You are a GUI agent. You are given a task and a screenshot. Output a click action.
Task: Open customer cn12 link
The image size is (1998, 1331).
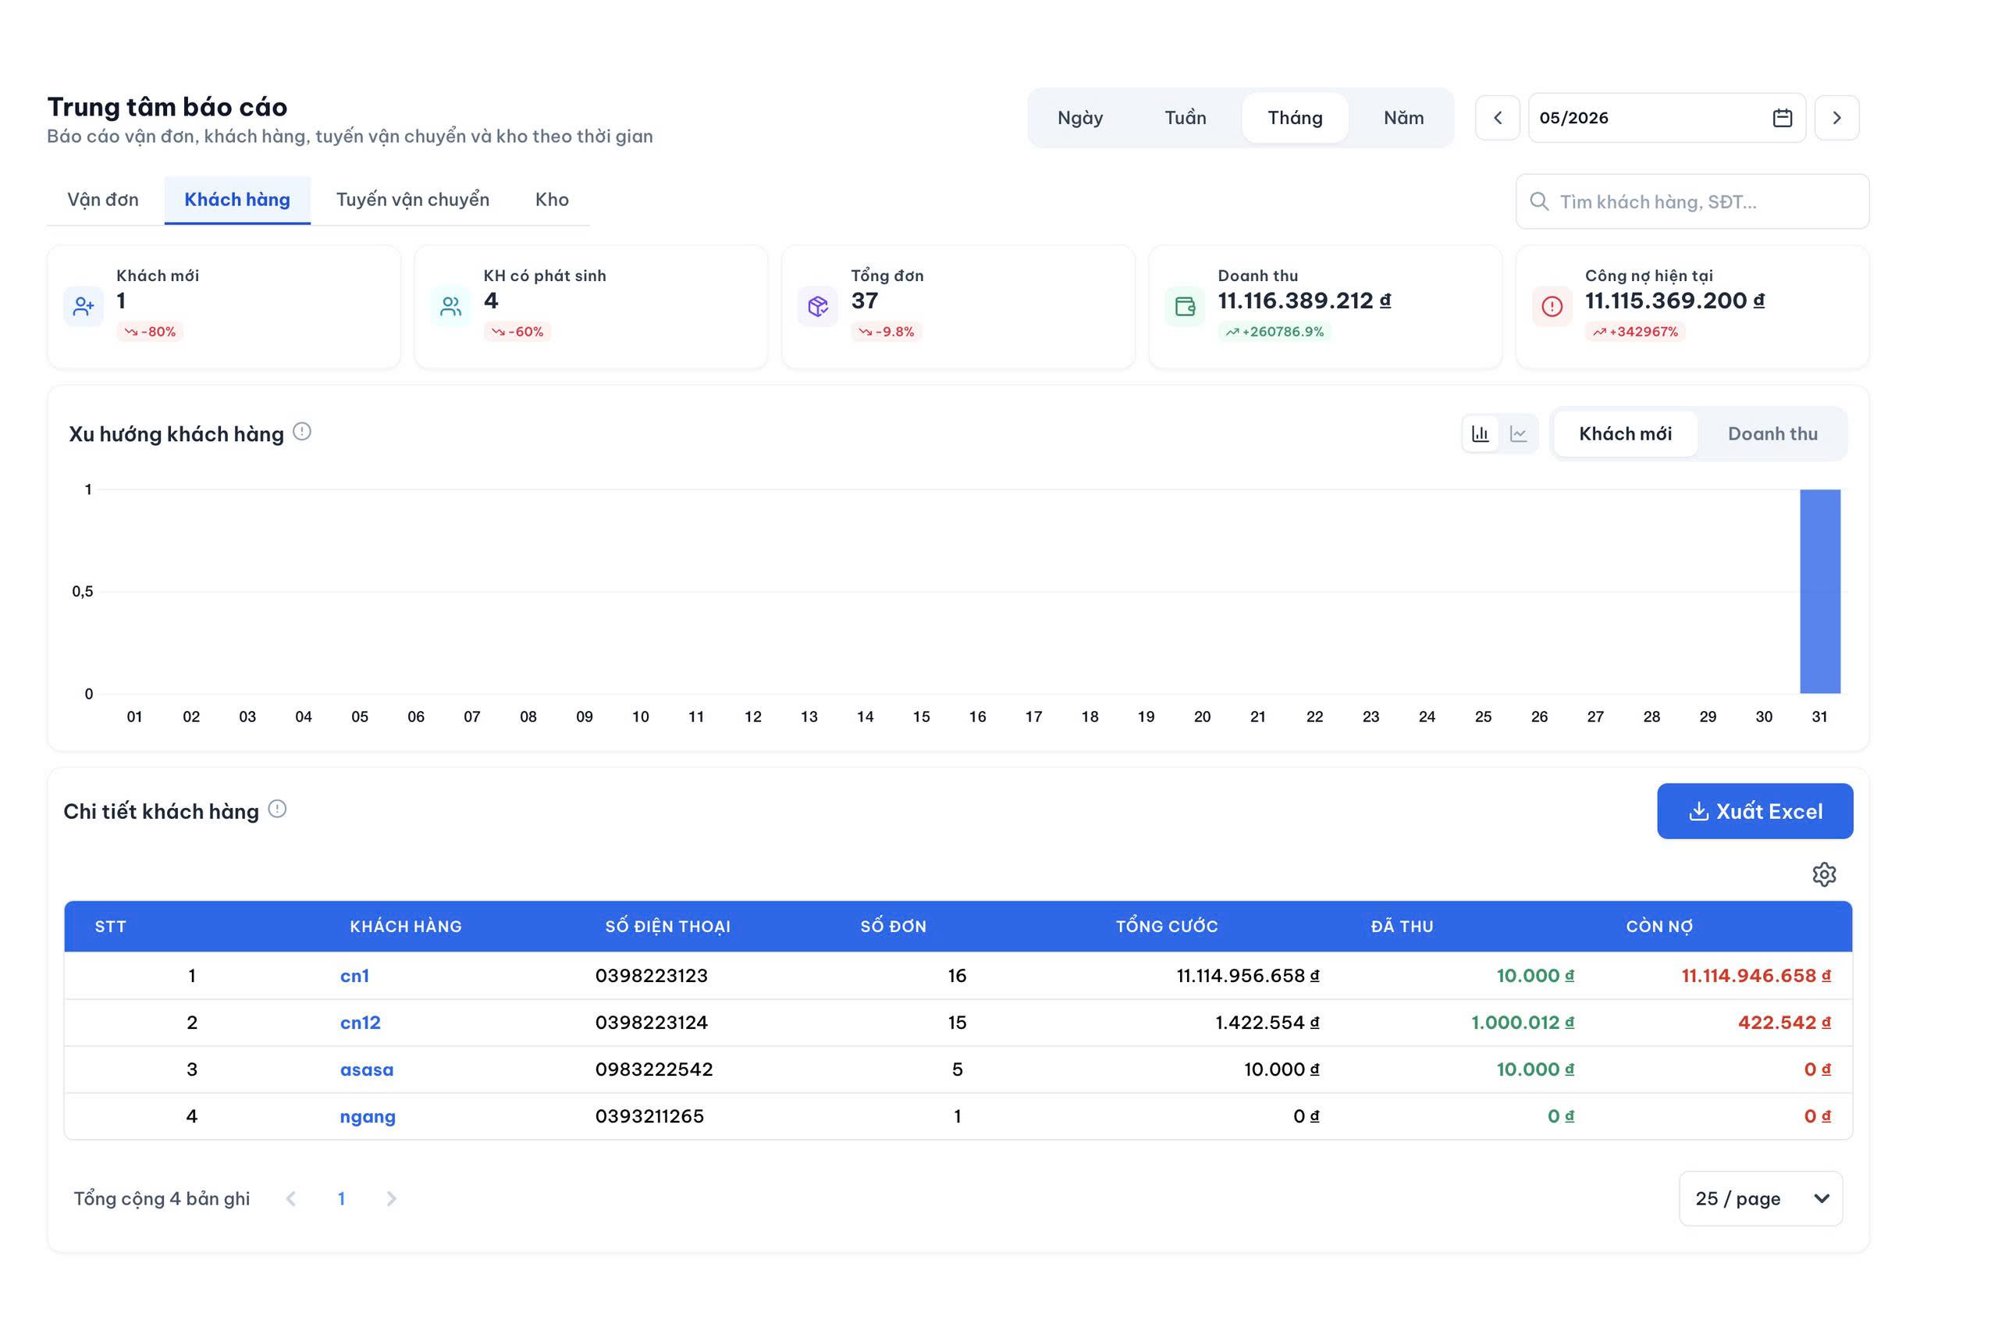pos(360,1023)
